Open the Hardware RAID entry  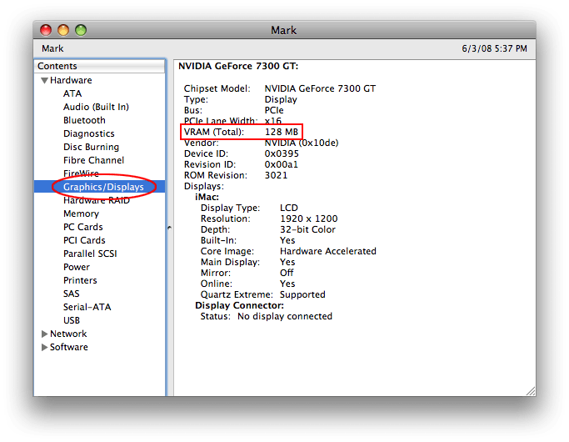97,201
